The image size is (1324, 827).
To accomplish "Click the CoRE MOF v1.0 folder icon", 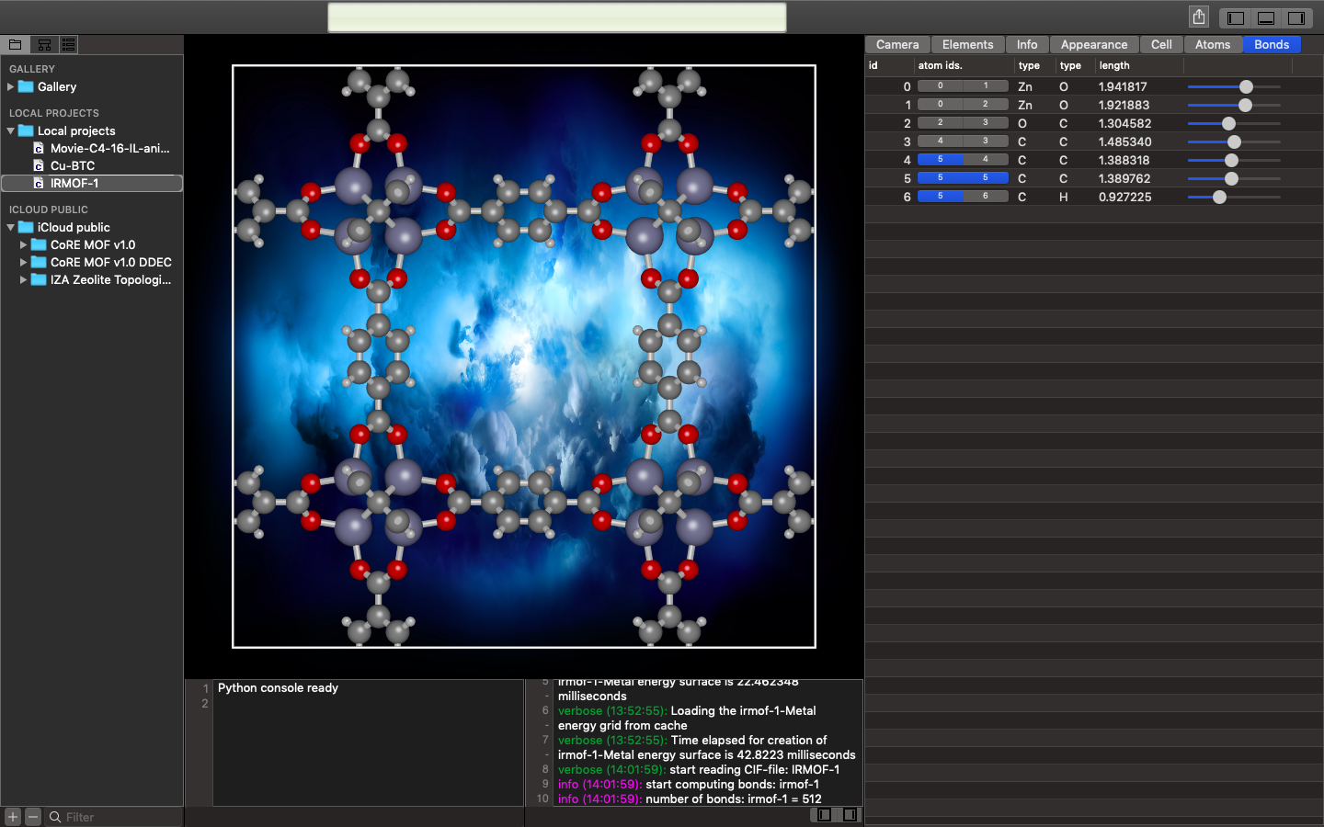I will [x=39, y=244].
